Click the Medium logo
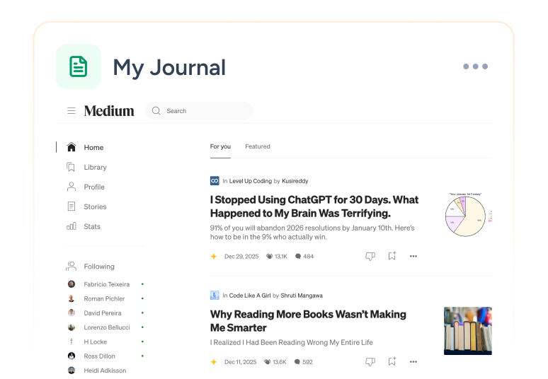The height and width of the screenshot is (379, 548). point(109,110)
